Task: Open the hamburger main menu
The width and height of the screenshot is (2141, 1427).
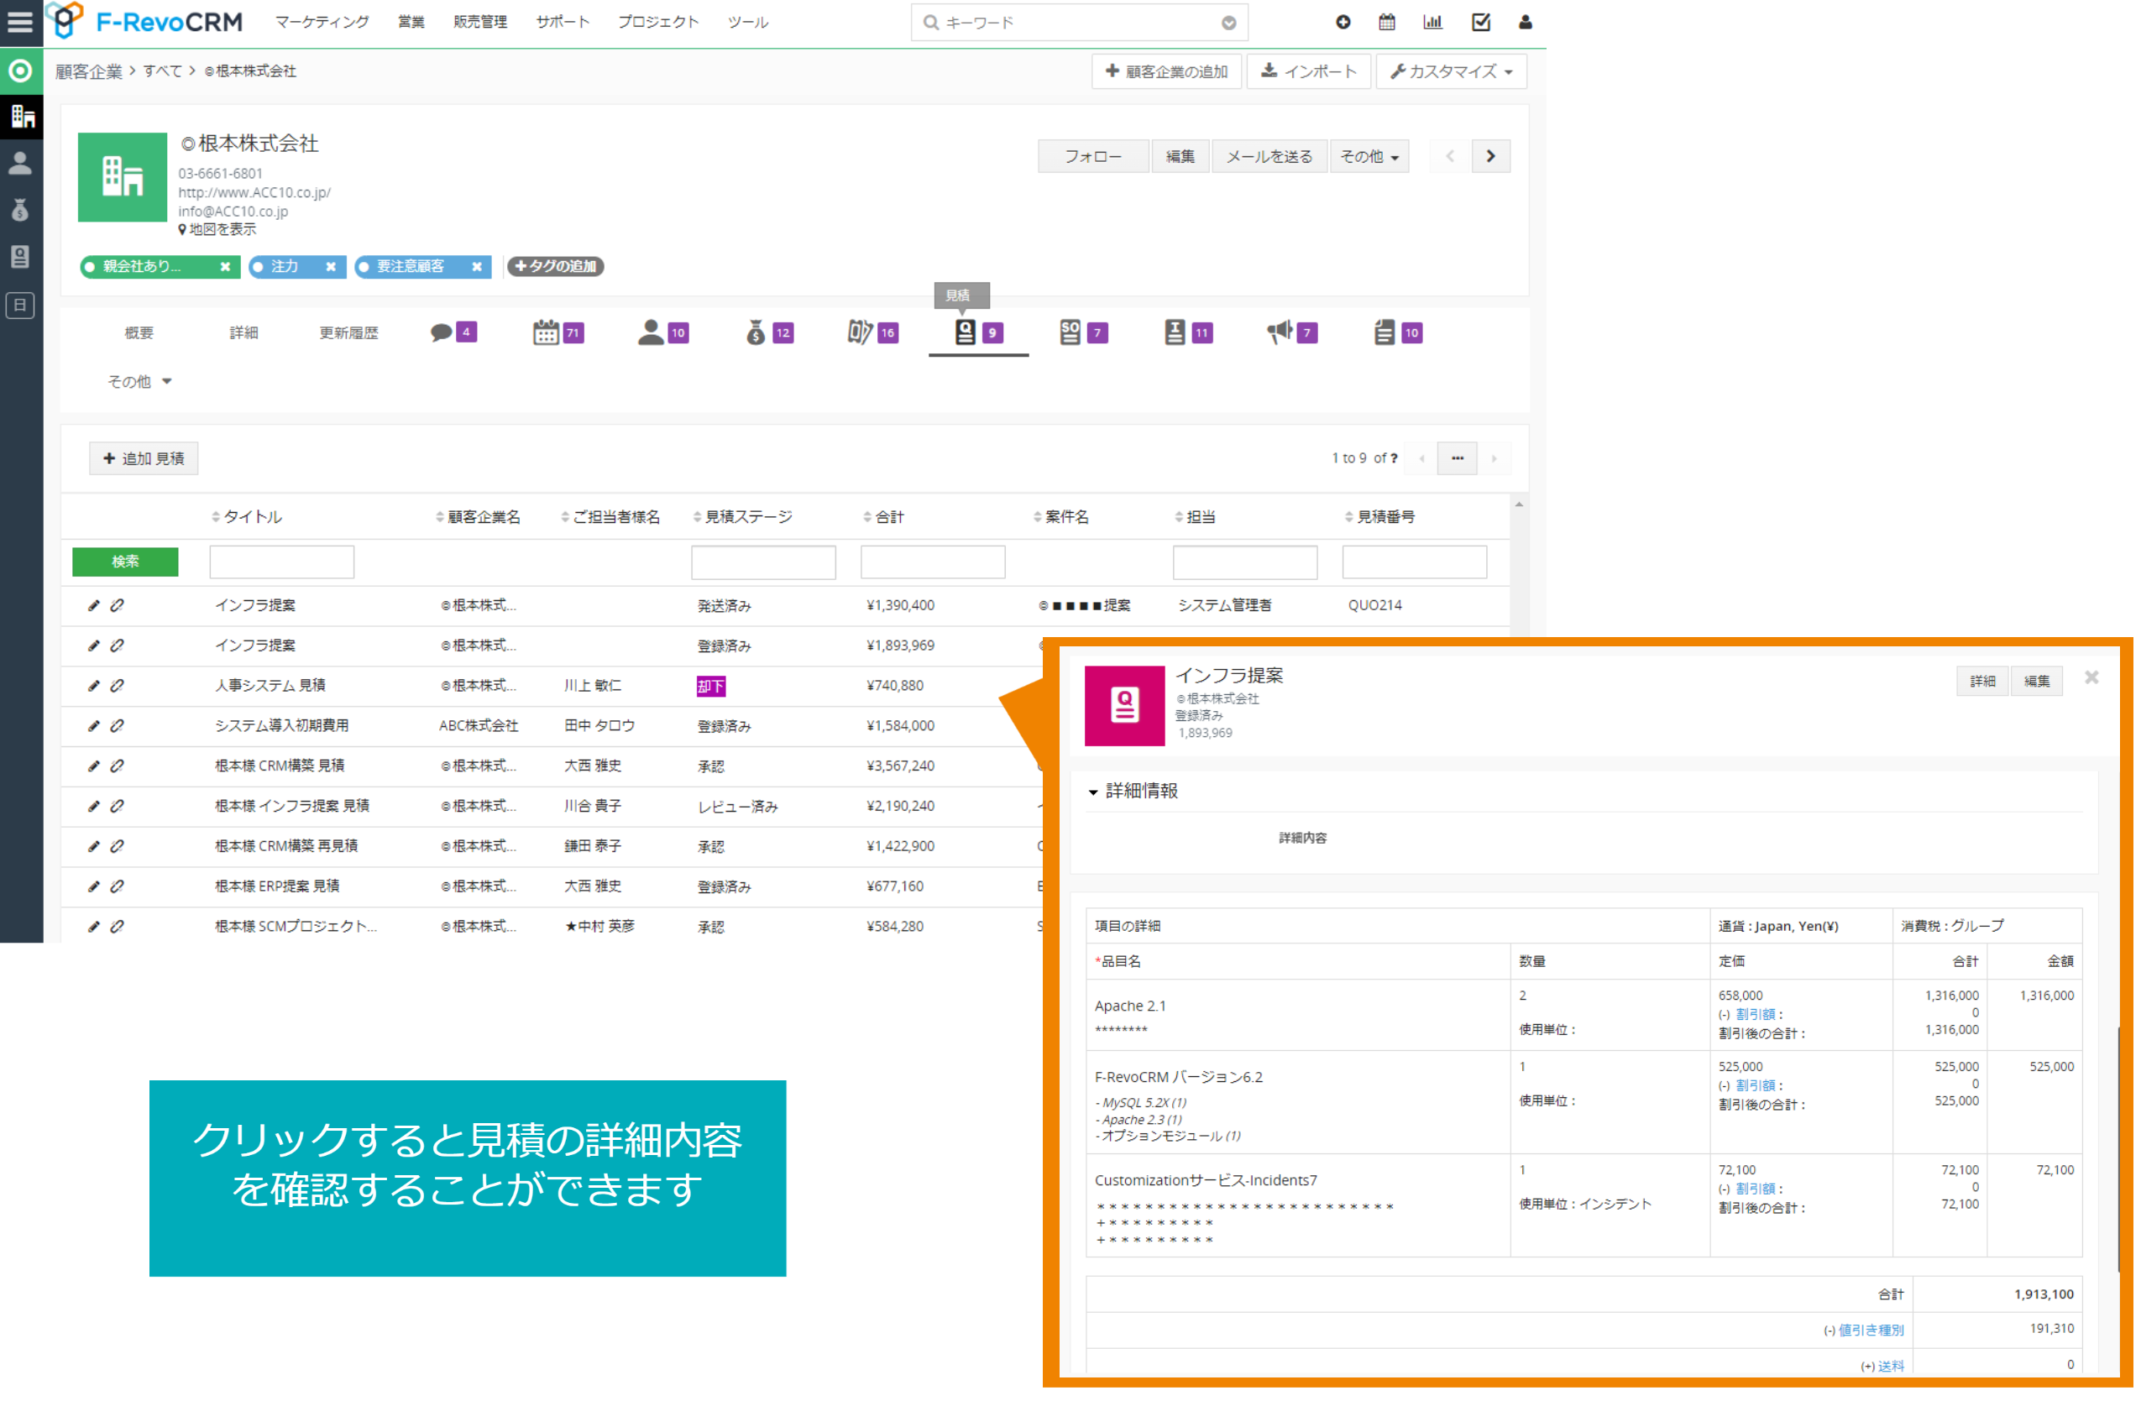Action: tap(20, 22)
